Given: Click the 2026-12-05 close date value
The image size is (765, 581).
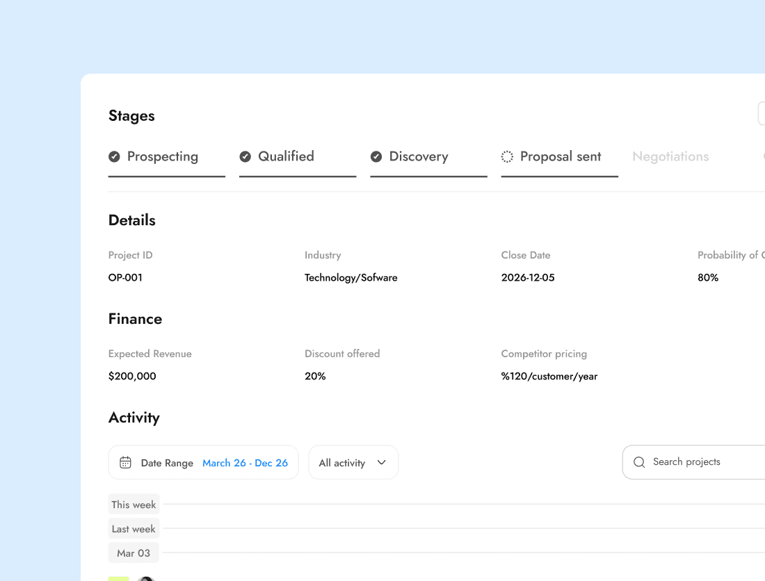Looking at the screenshot, I should 528,277.
